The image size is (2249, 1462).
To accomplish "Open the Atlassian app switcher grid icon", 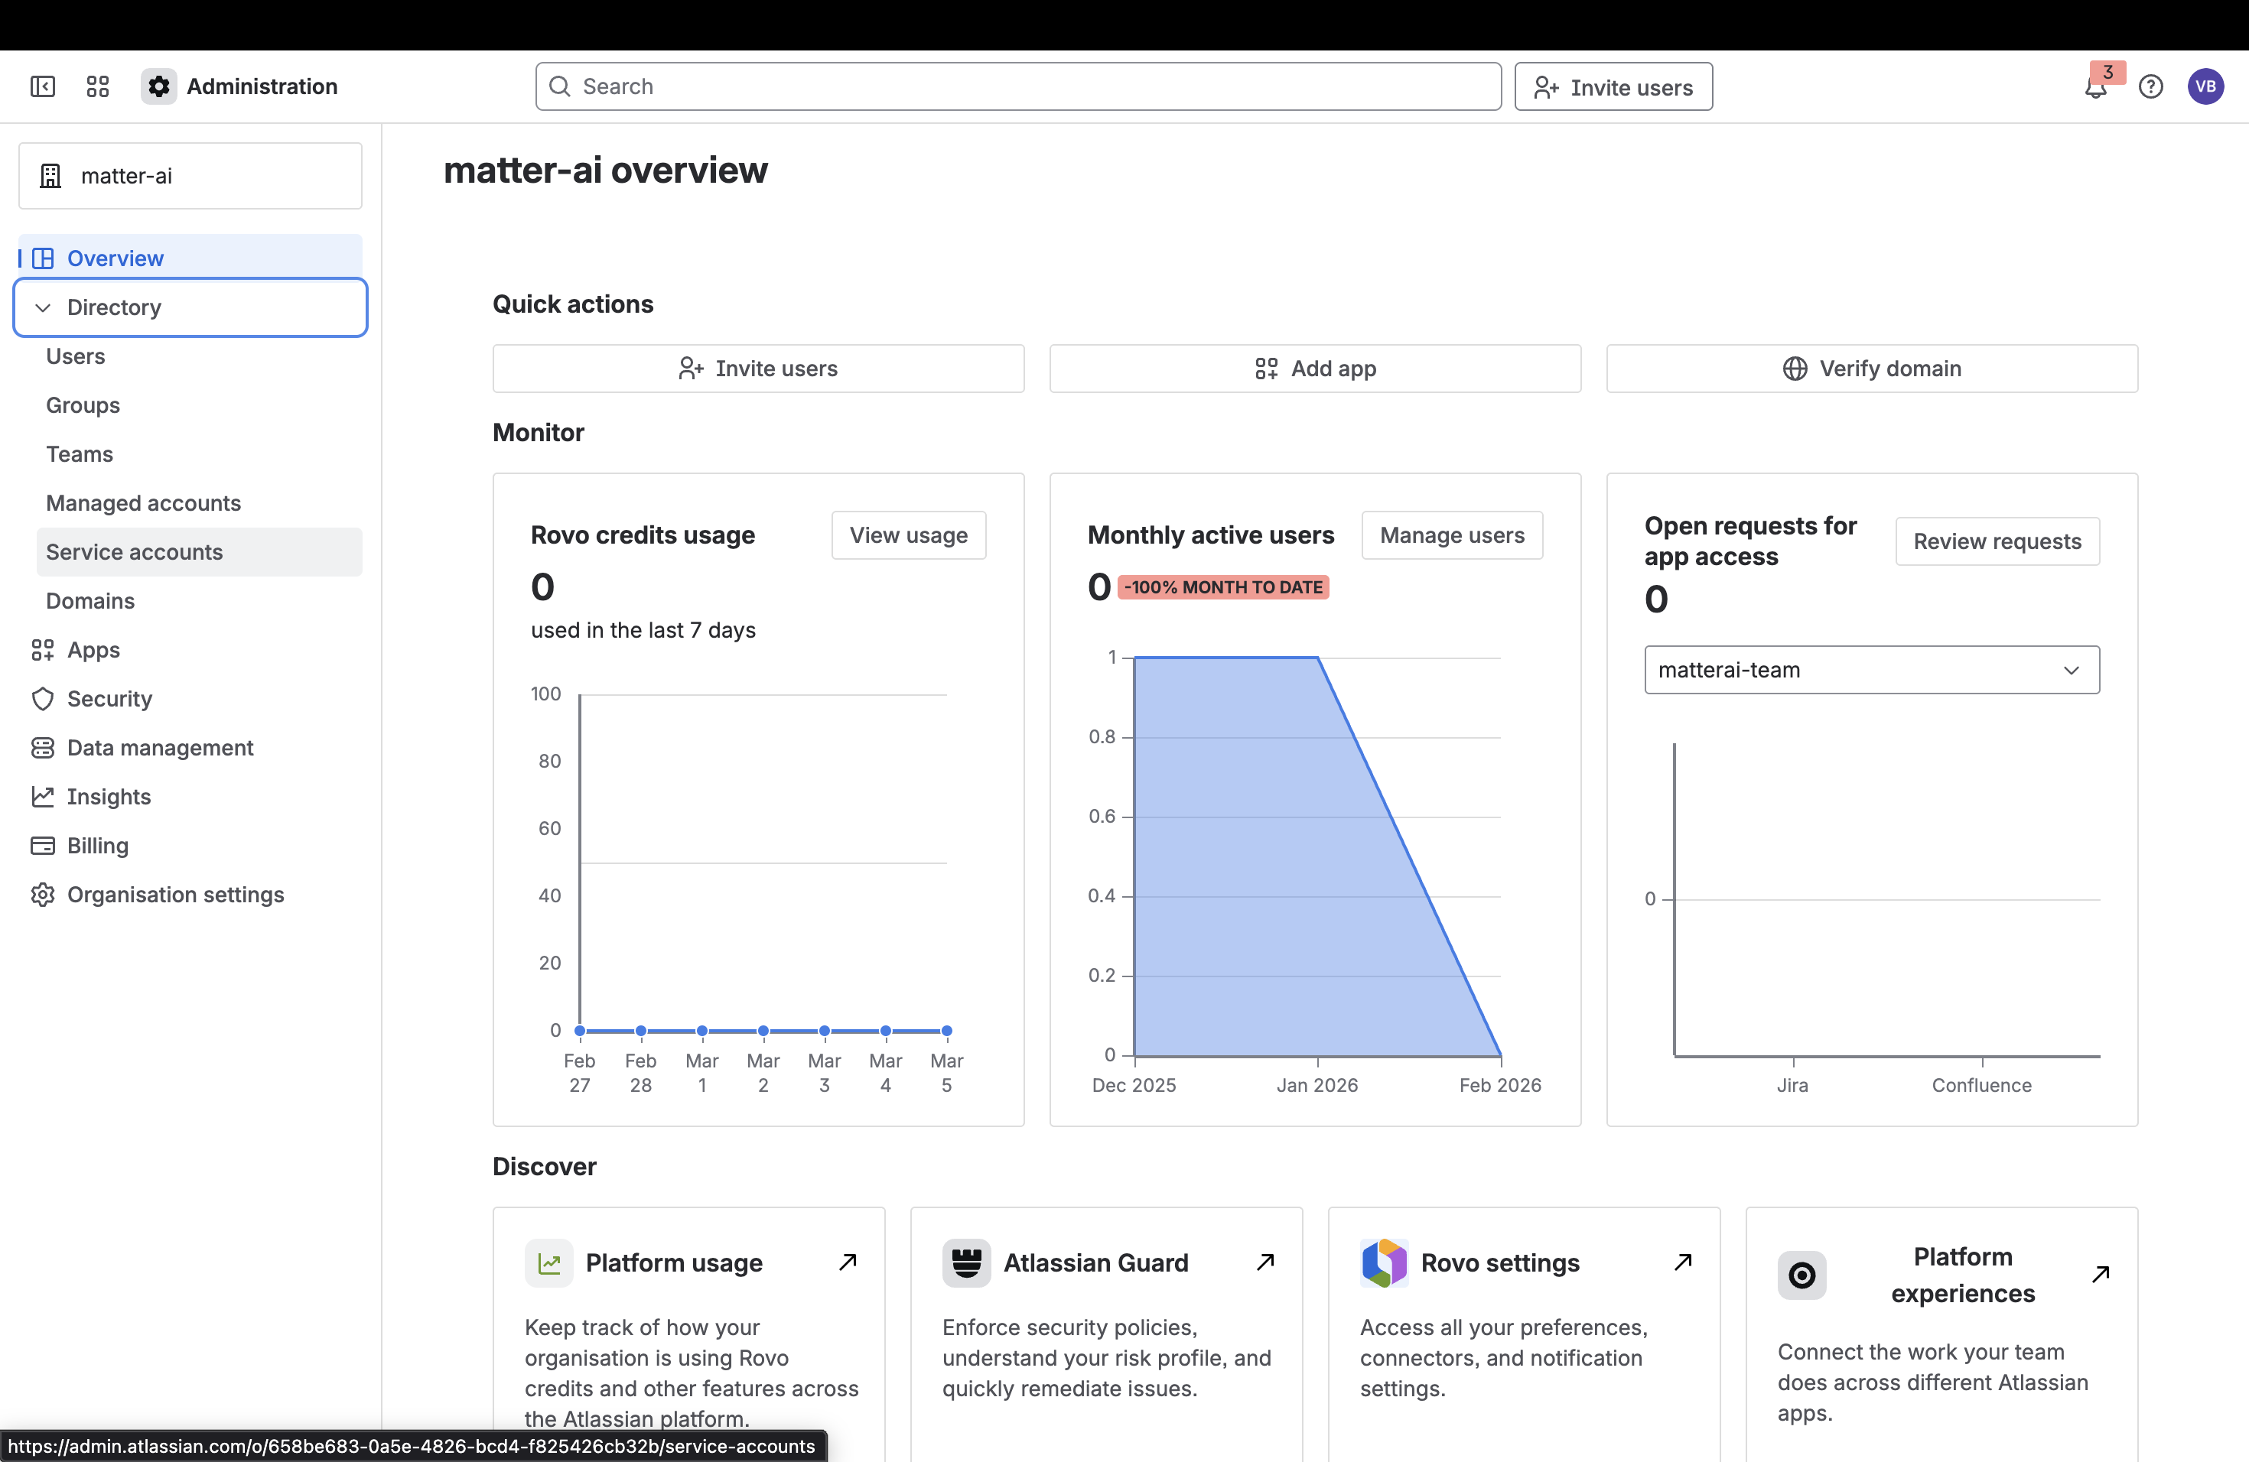I will (x=97, y=86).
